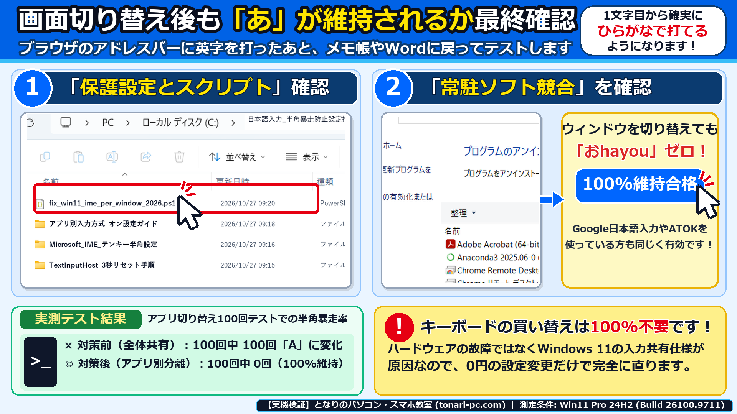Click folder icon of Microsoft_IME_テンキー半角設定

[x=40, y=245]
